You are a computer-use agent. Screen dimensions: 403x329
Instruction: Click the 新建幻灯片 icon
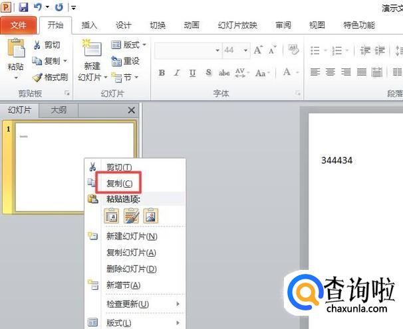click(92, 48)
